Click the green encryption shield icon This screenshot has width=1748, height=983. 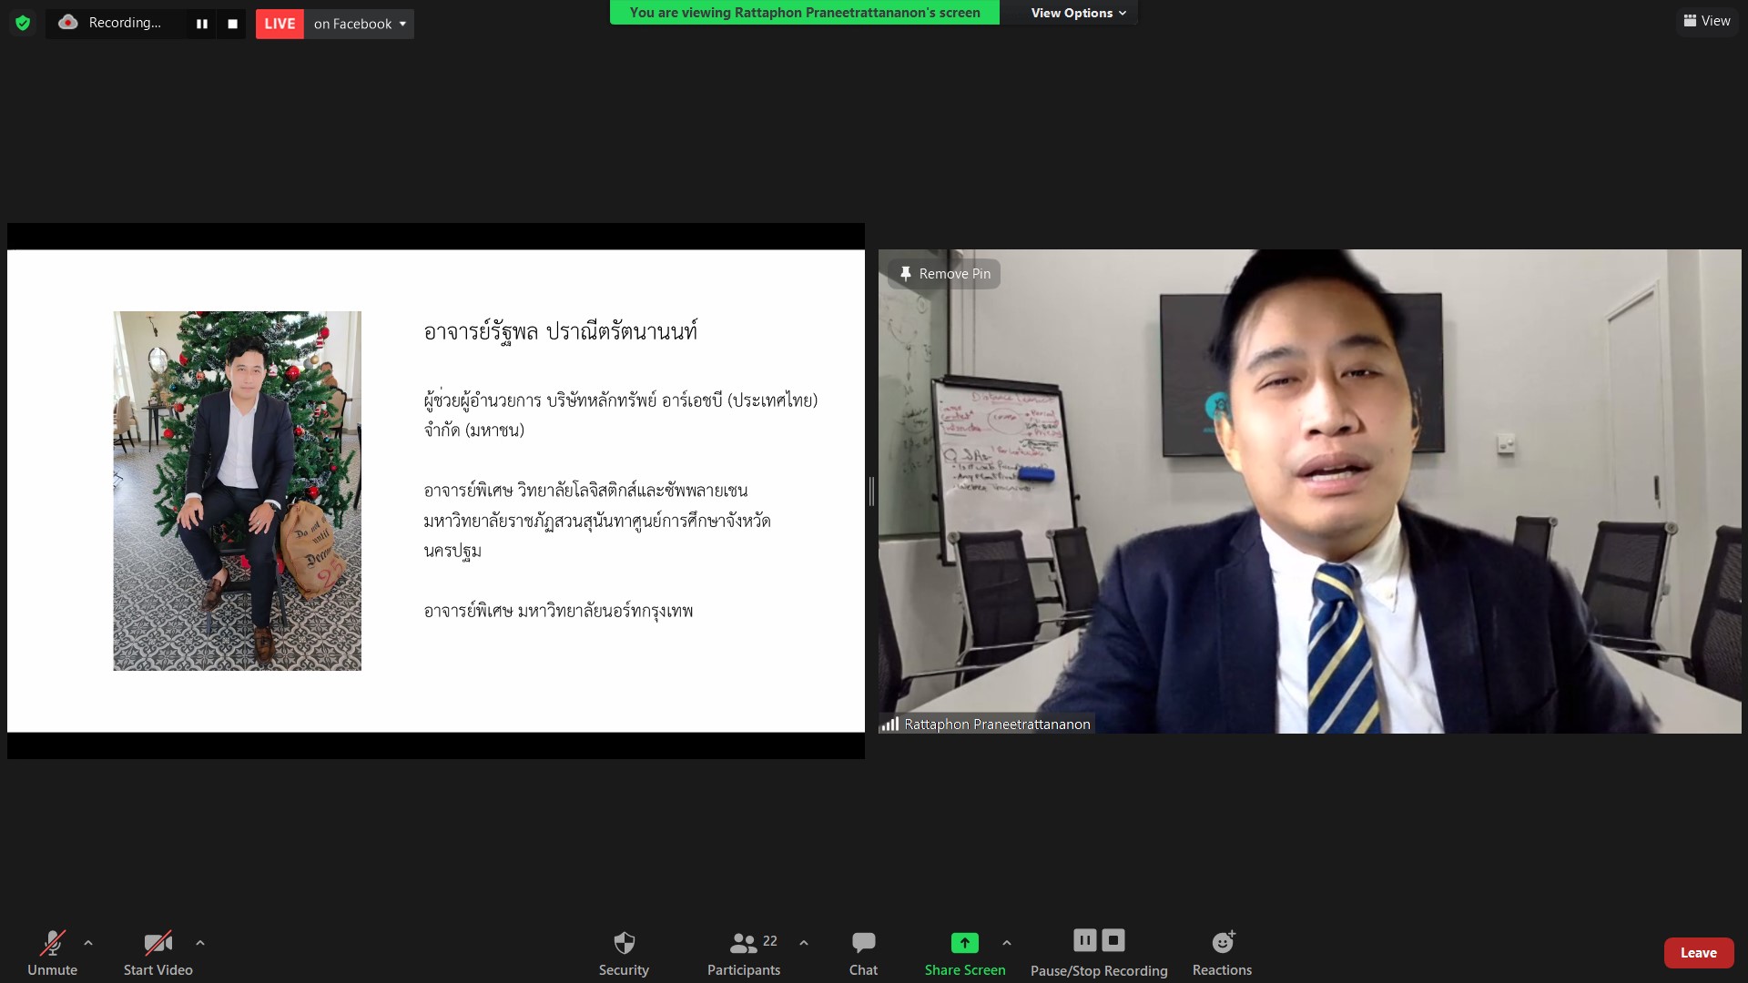pyautogui.click(x=23, y=23)
